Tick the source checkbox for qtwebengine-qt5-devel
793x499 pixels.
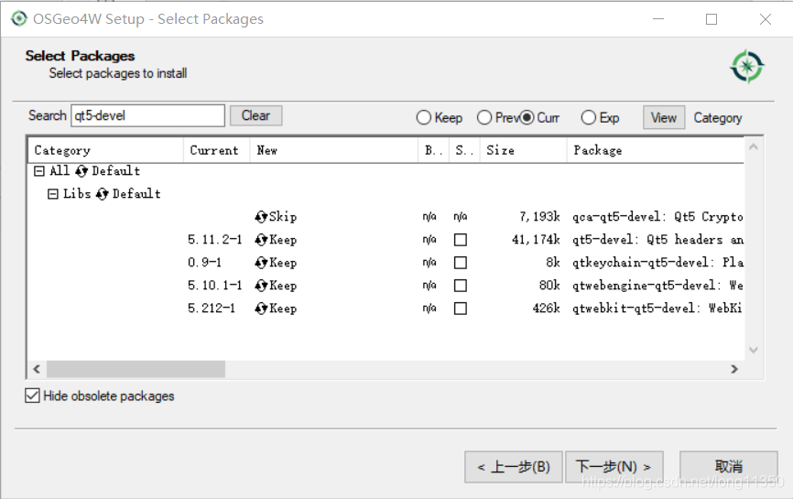461,286
